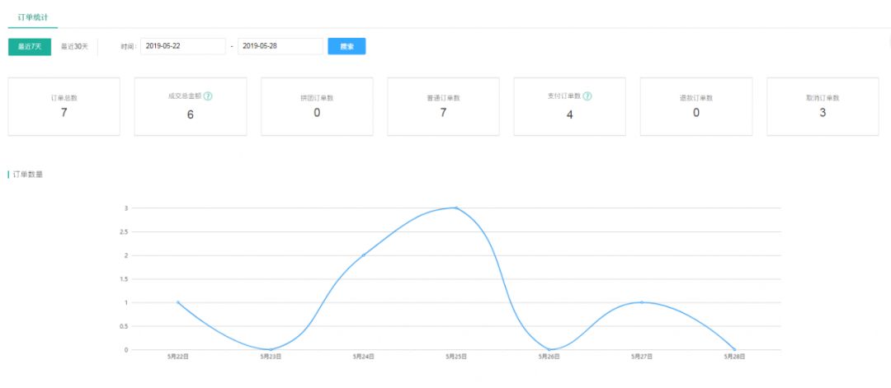Click the start date field 2019-05-22
Image resolution: width=891 pixels, height=388 pixels.
182,46
